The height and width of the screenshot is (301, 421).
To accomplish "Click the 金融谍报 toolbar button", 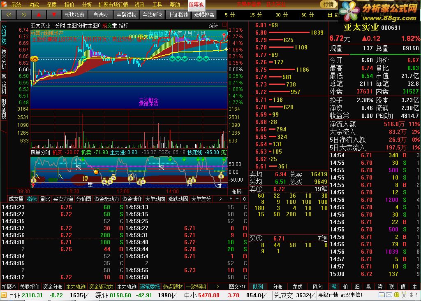I will point(127,15).
